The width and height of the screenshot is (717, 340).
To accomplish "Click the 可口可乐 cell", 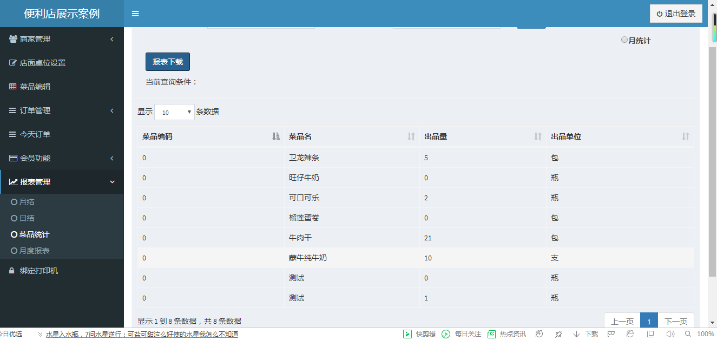I will pos(352,198).
